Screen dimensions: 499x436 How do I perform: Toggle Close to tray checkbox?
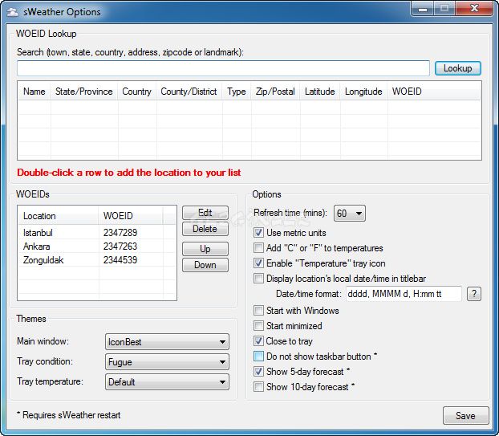pyautogui.click(x=258, y=340)
